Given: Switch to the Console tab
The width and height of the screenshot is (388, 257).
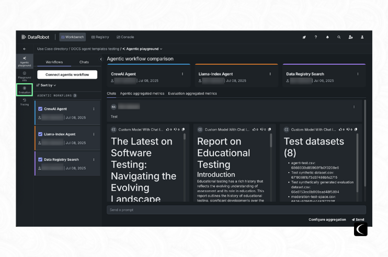Looking at the screenshot, I should 125,37.
